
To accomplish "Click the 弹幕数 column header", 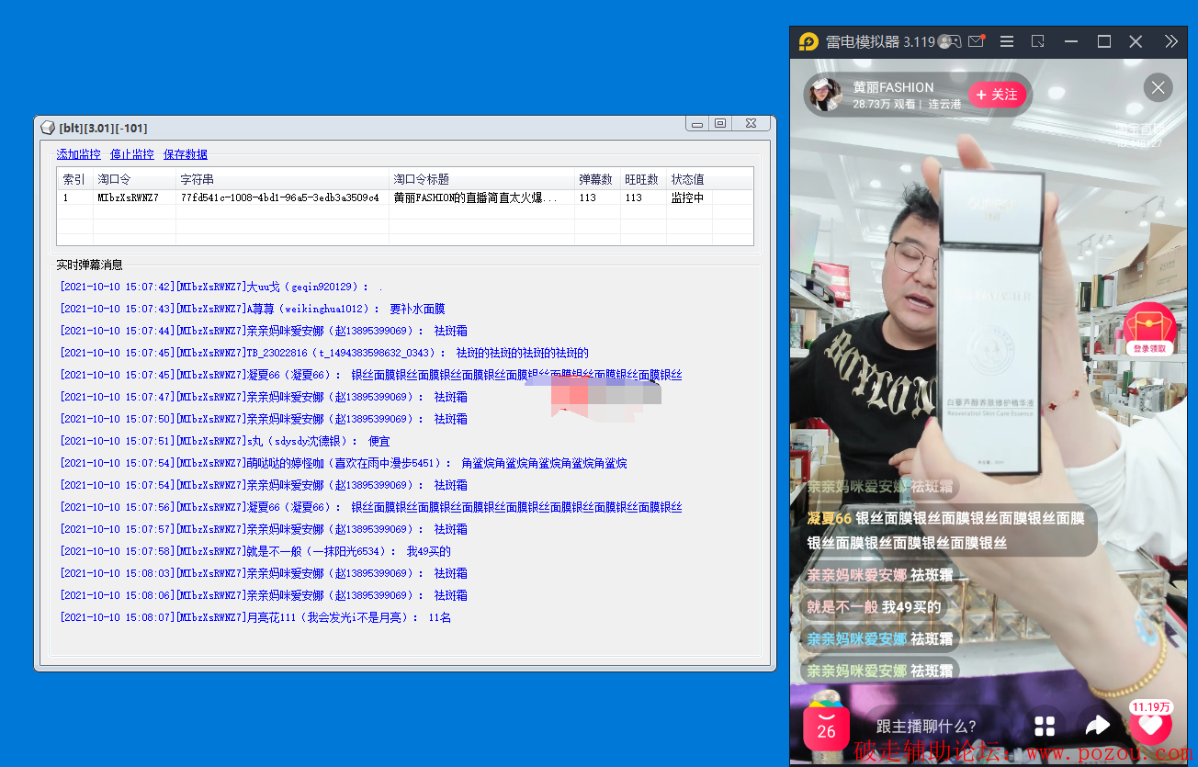I will click(x=595, y=179).
